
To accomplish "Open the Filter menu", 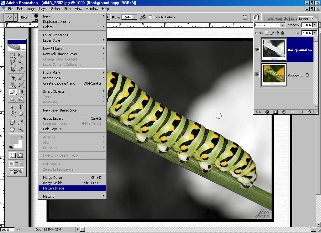I will (68, 9).
